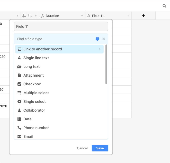Click the Cancel button

82,148
